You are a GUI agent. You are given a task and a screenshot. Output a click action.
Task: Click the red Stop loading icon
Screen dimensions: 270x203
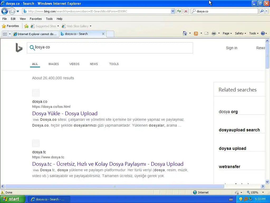[186, 11]
